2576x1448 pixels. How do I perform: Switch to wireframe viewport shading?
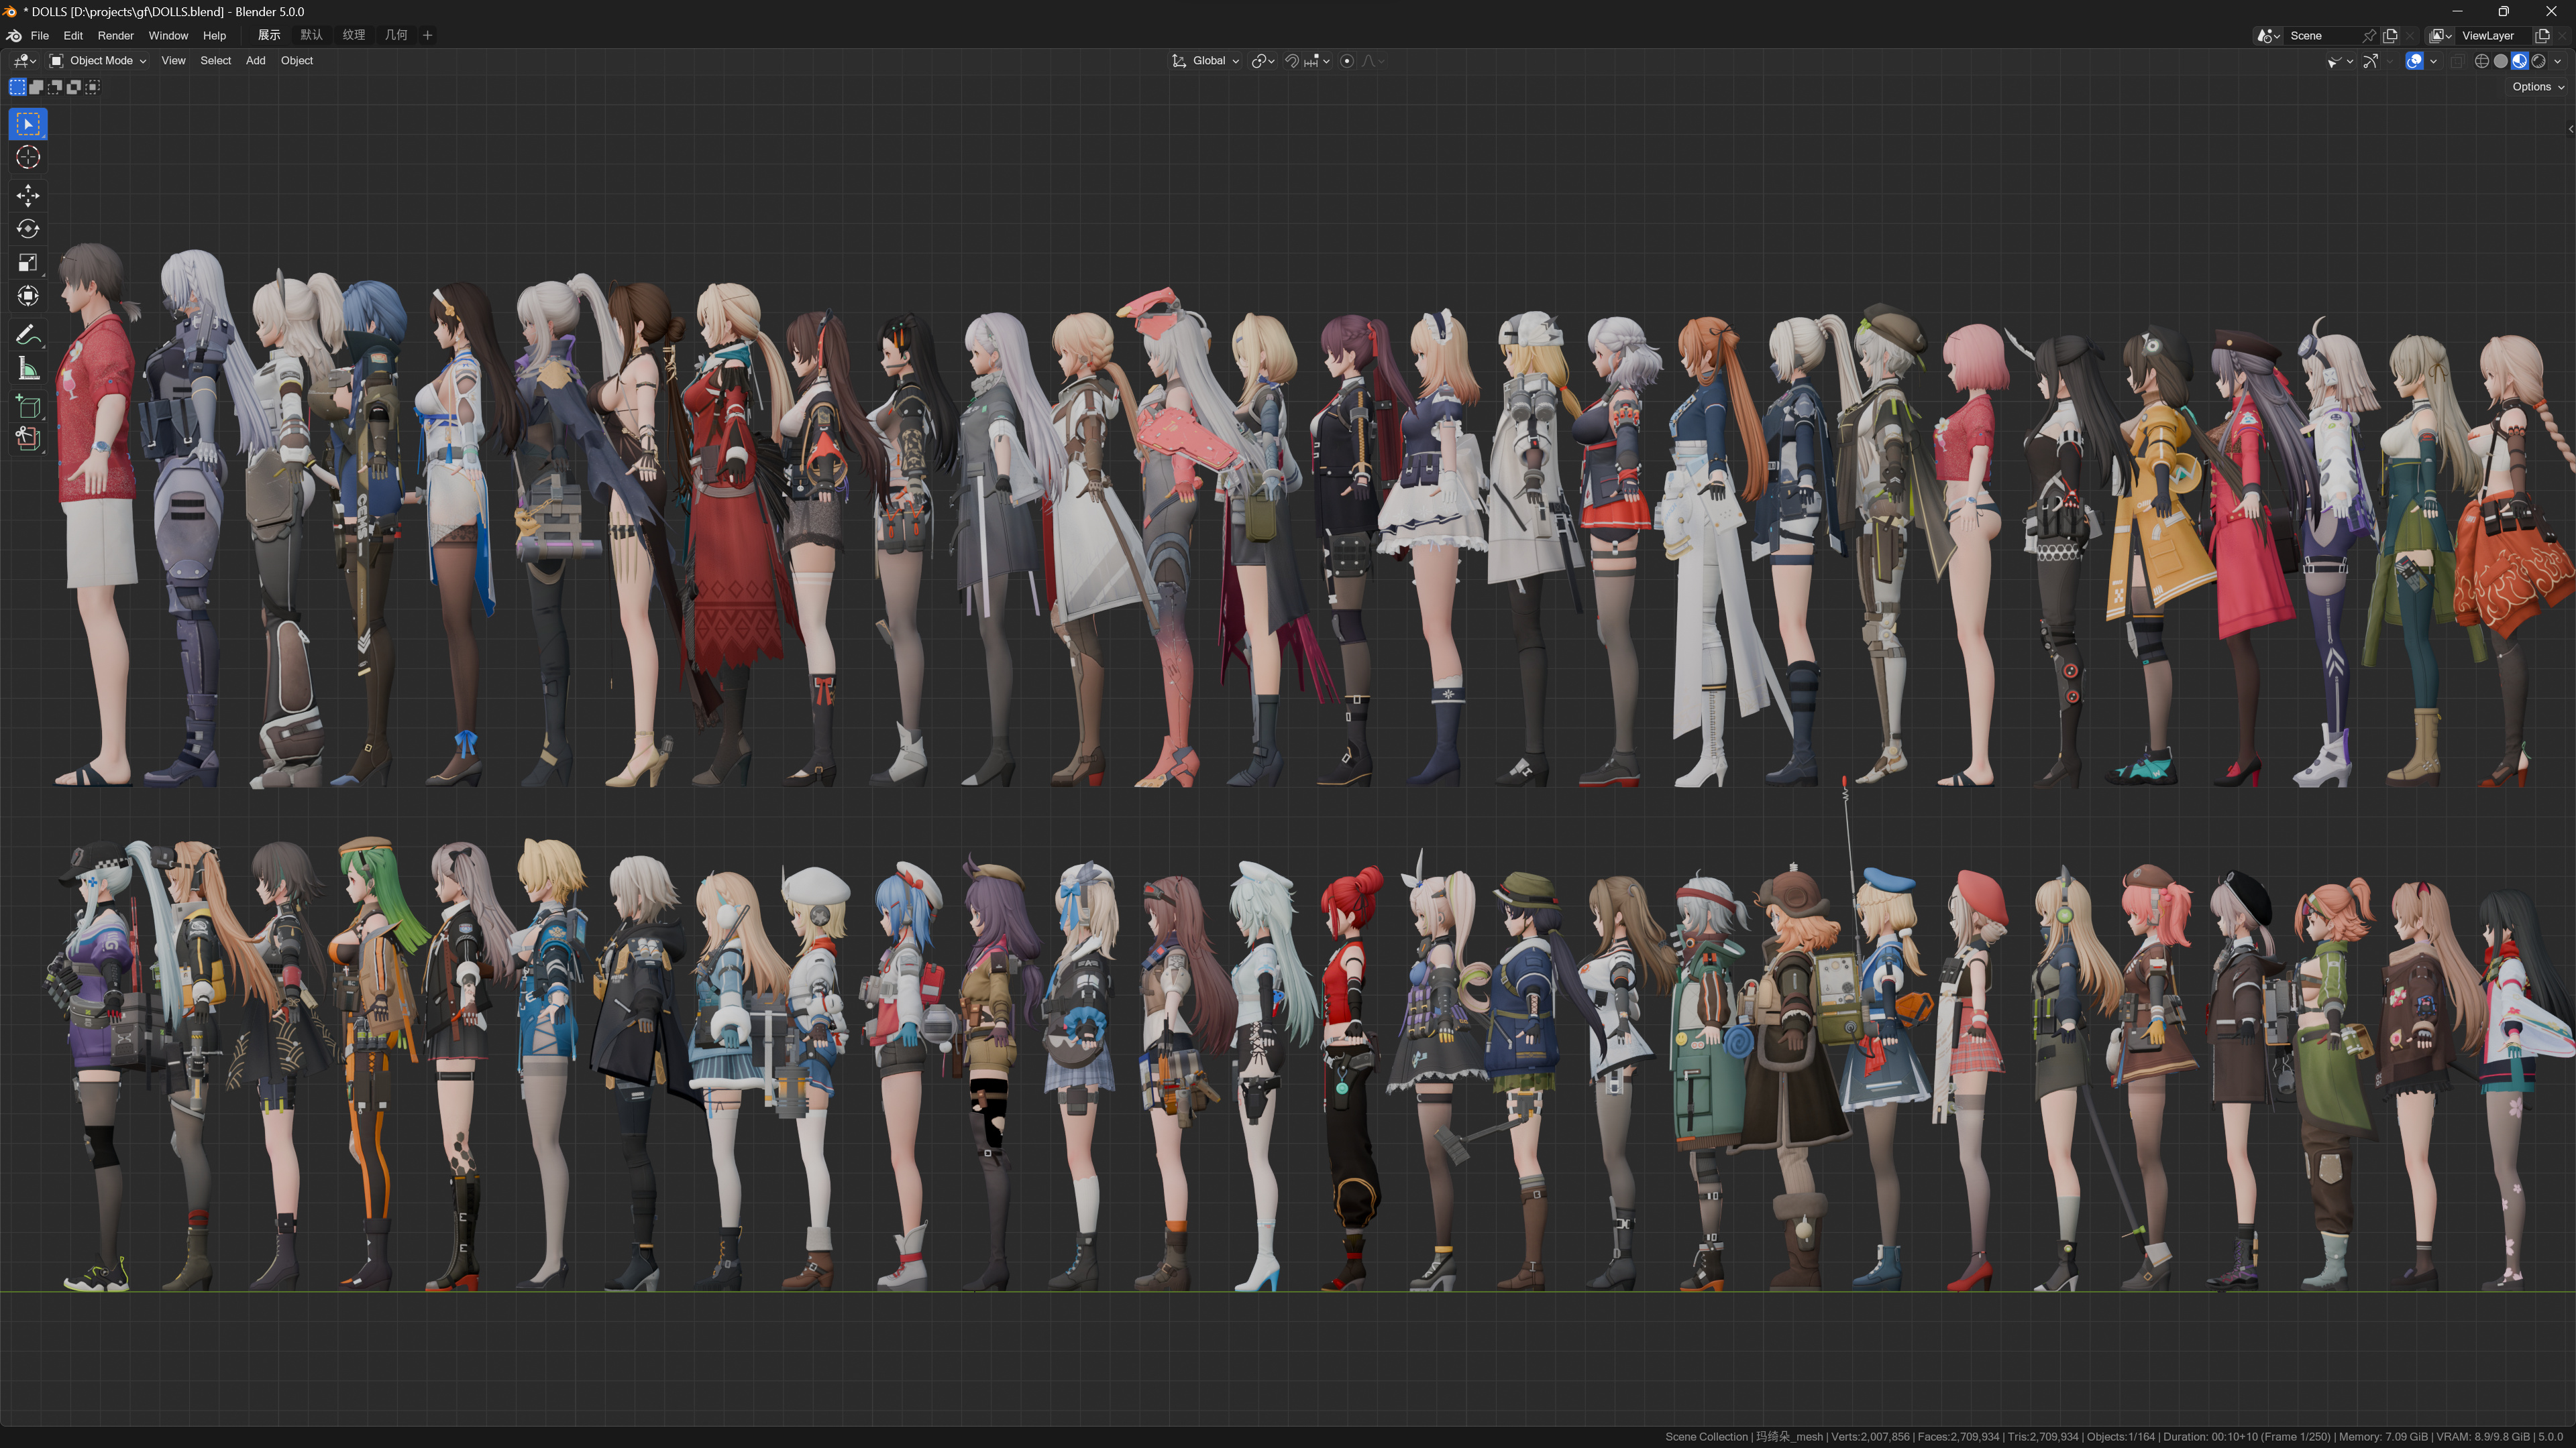[2481, 61]
